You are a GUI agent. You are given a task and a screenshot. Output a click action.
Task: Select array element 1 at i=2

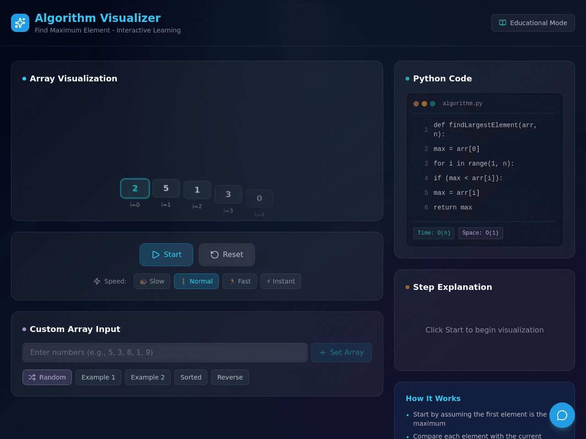(x=197, y=190)
